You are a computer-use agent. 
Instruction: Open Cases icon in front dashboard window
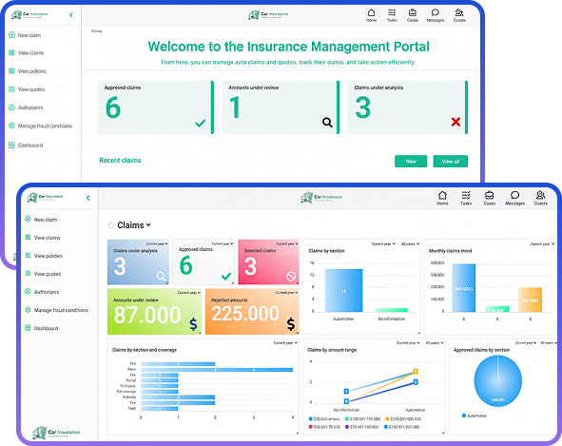(x=489, y=198)
